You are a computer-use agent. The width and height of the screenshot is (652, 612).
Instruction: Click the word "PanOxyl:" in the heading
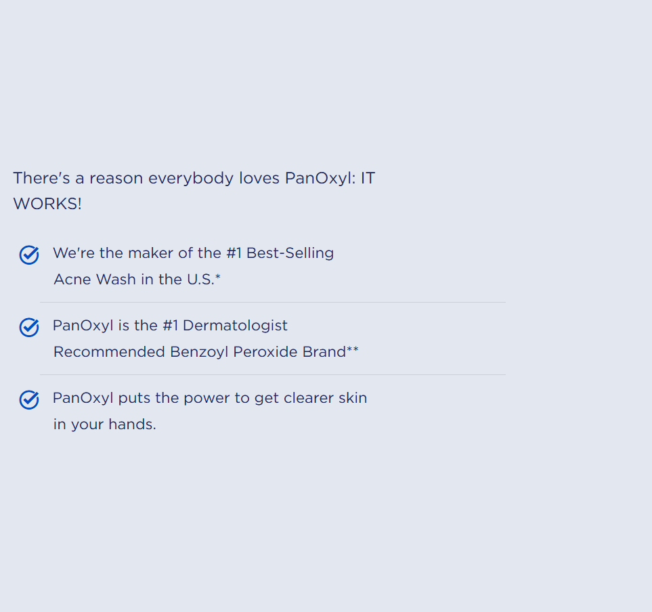click(320, 178)
